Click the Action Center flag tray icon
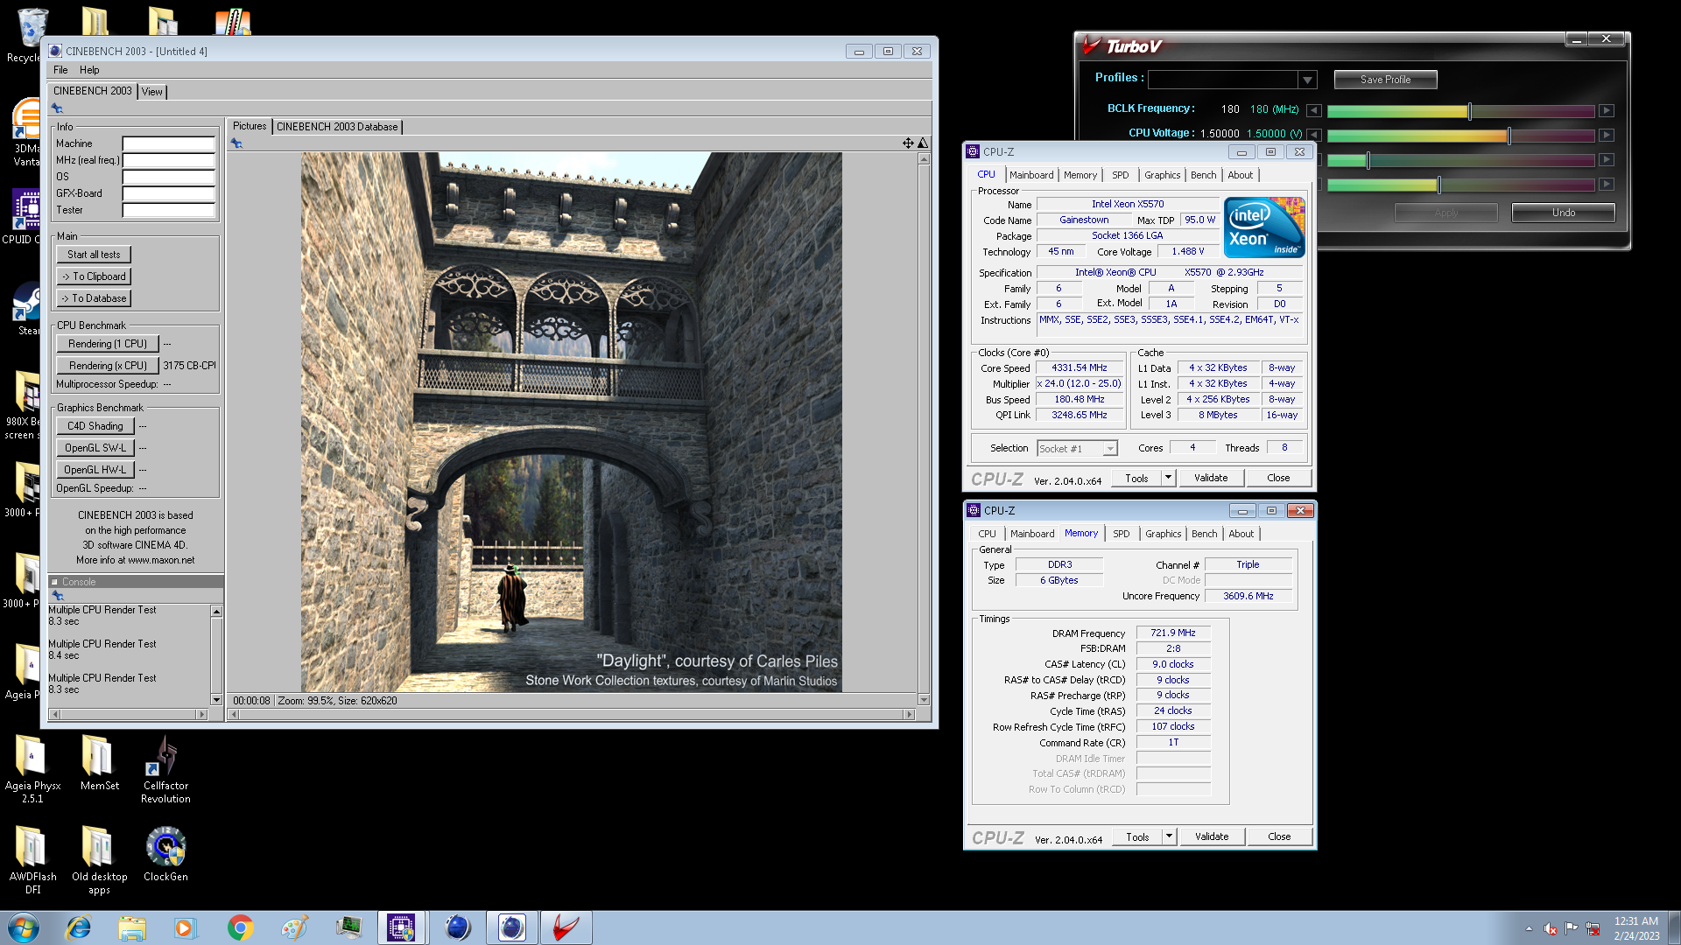 [1571, 928]
